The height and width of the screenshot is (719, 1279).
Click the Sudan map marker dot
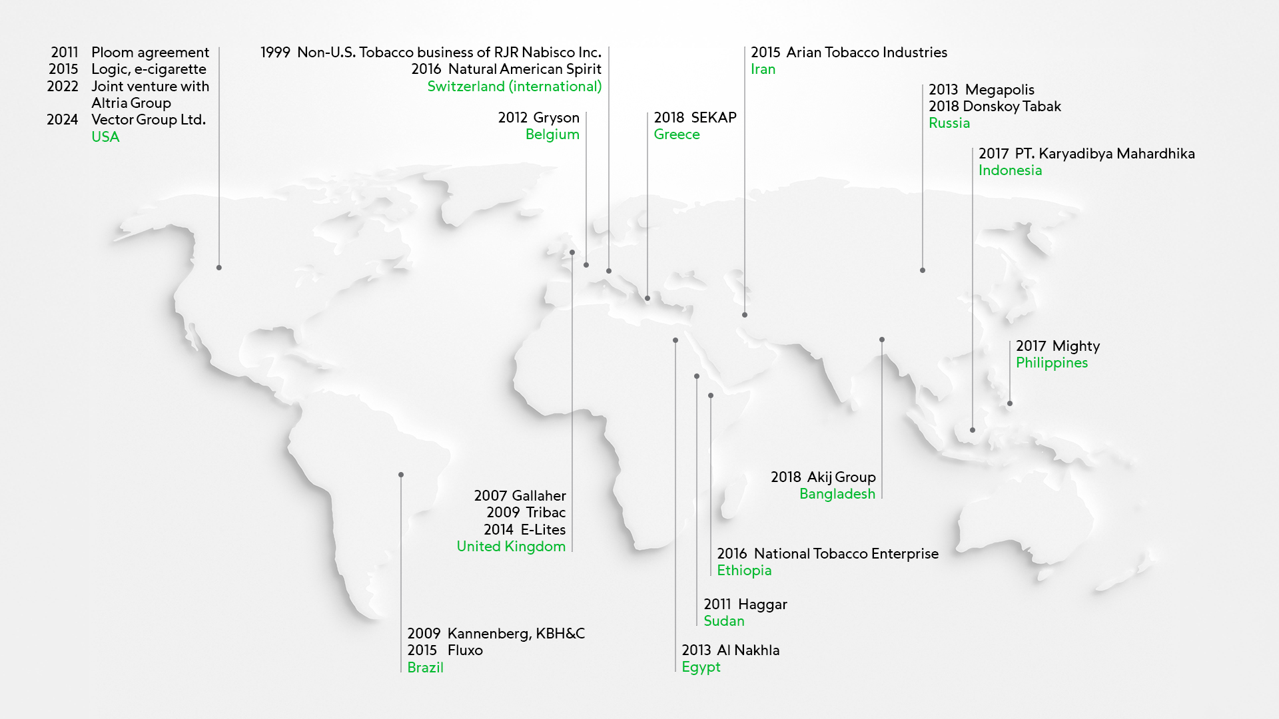click(x=697, y=376)
